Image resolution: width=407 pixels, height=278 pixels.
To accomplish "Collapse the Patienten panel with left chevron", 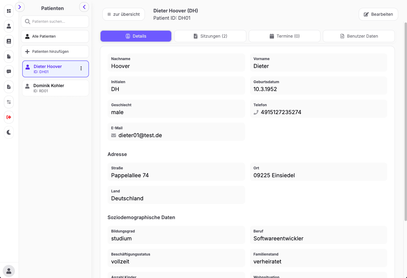I will [x=84, y=7].
